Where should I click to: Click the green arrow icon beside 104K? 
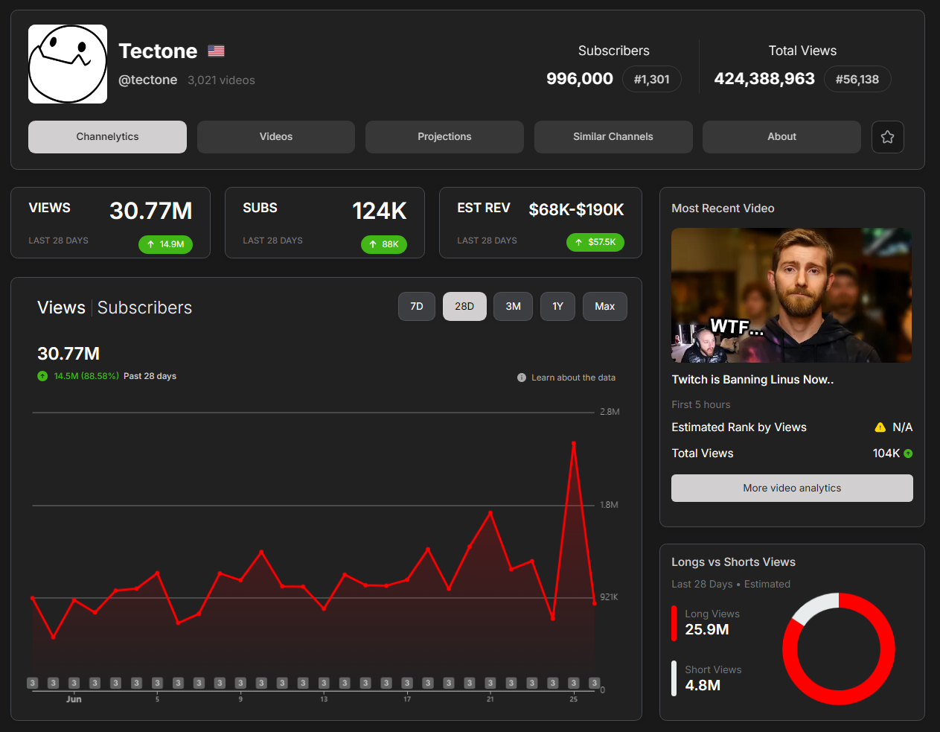tap(908, 453)
